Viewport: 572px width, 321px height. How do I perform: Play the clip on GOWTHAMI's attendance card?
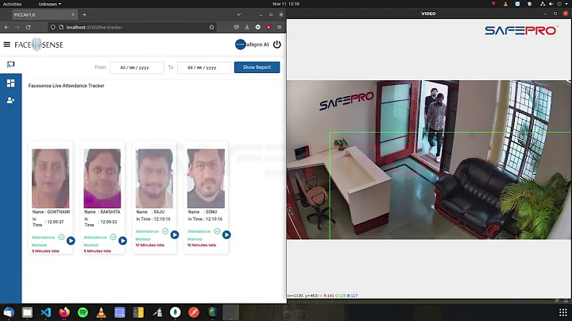click(x=71, y=241)
